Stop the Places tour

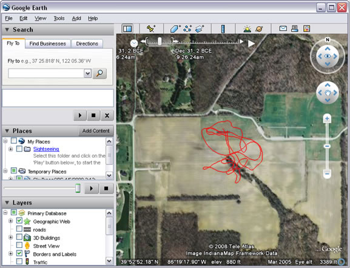[x=106, y=189]
